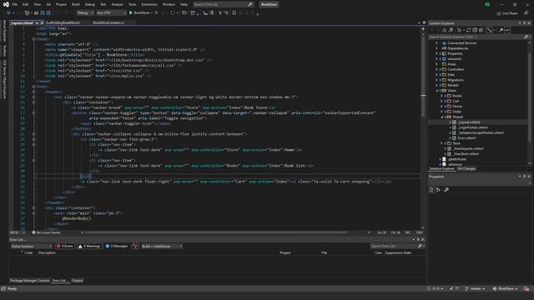Click the notifications icon in status bar
The height and width of the screenshot is (300, 534).
[526, 289]
